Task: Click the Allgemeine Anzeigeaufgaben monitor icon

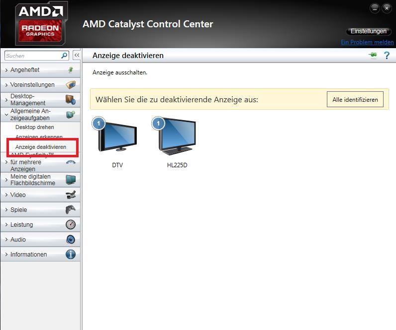Action: click(71, 115)
